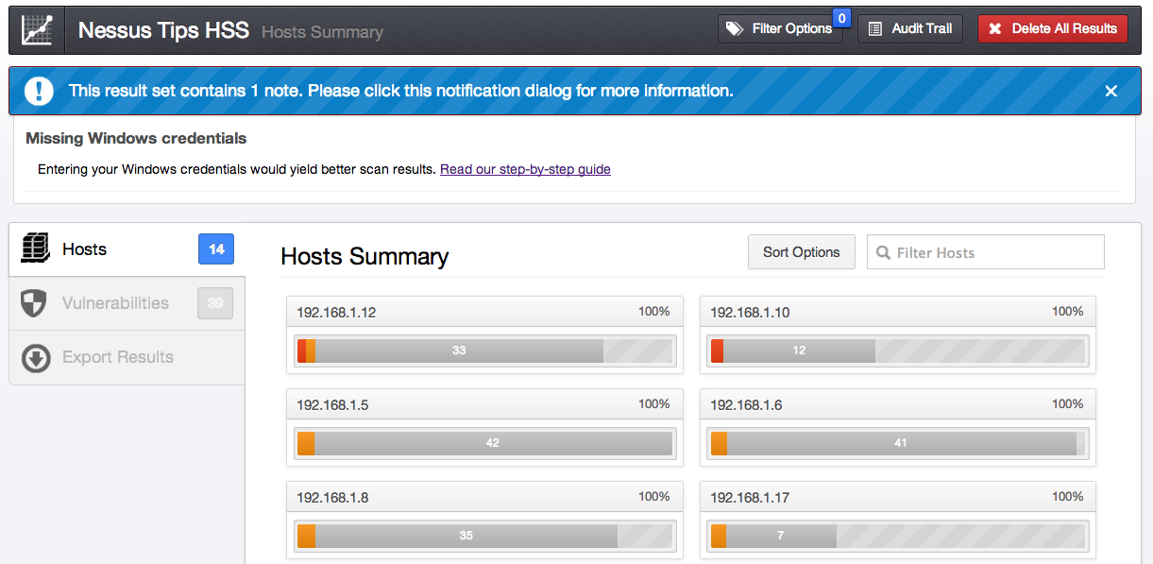
Task: Click the Hosts server stack icon
Action: point(35,249)
